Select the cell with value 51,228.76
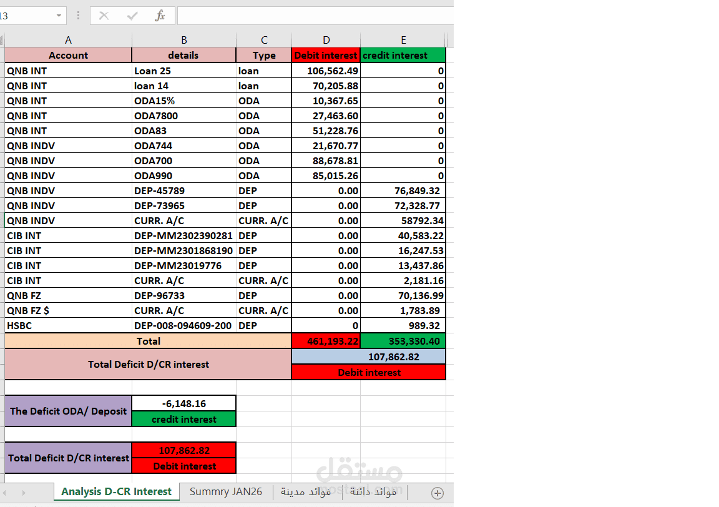This screenshot has height=507, width=719. pos(326,130)
